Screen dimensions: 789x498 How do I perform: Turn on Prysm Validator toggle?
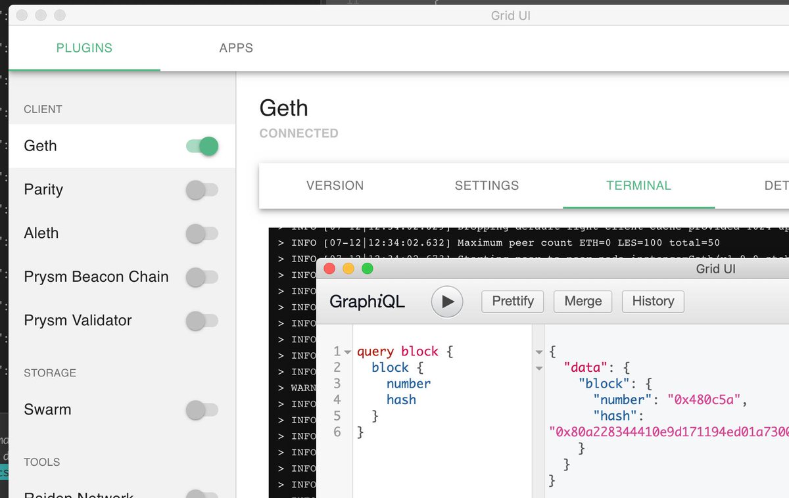click(203, 321)
